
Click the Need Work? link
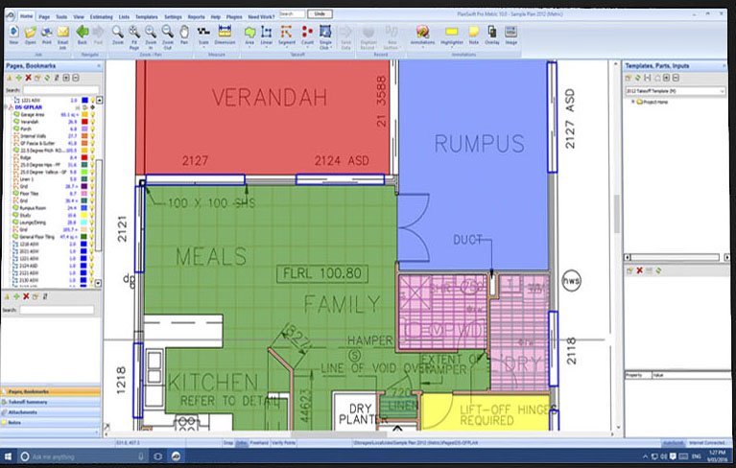261,16
